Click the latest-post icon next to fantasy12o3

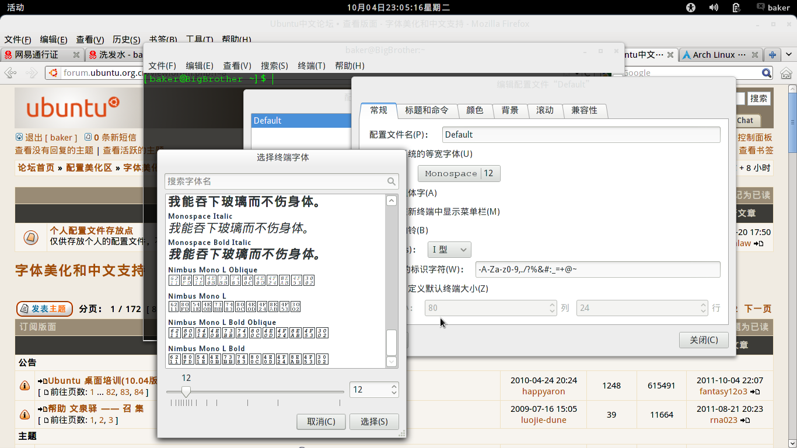click(x=755, y=392)
